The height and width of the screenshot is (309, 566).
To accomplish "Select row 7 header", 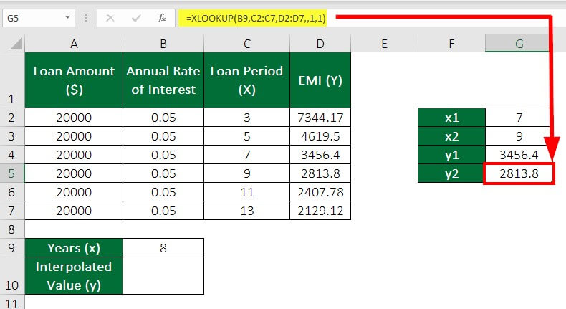I will (11, 211).
